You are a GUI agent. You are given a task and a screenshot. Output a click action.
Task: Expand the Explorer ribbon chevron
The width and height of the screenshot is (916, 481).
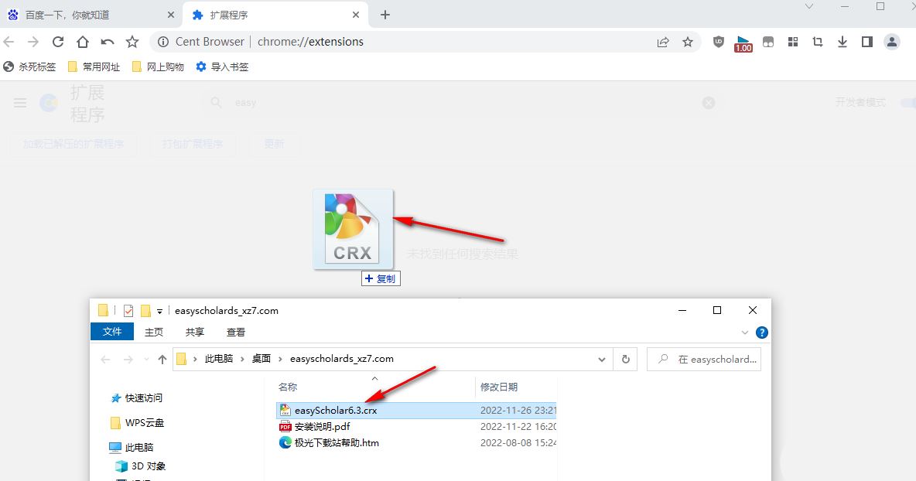745,333
